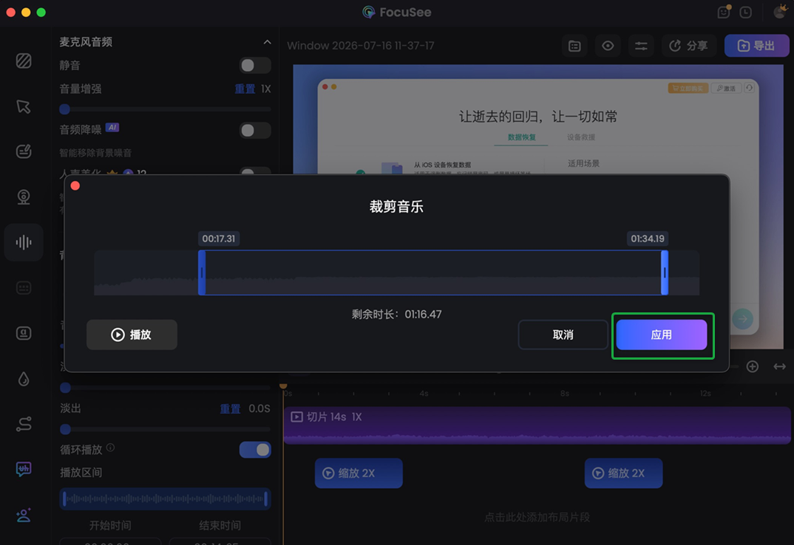Viewport: 794px width, 545px height.
Task: Select the audio waveform panel in the sidebar
Action: coord(24,242)
